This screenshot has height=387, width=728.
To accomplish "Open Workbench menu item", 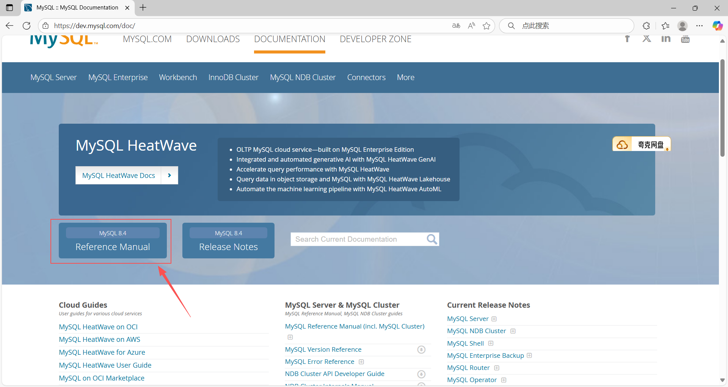I will point(178,77).
